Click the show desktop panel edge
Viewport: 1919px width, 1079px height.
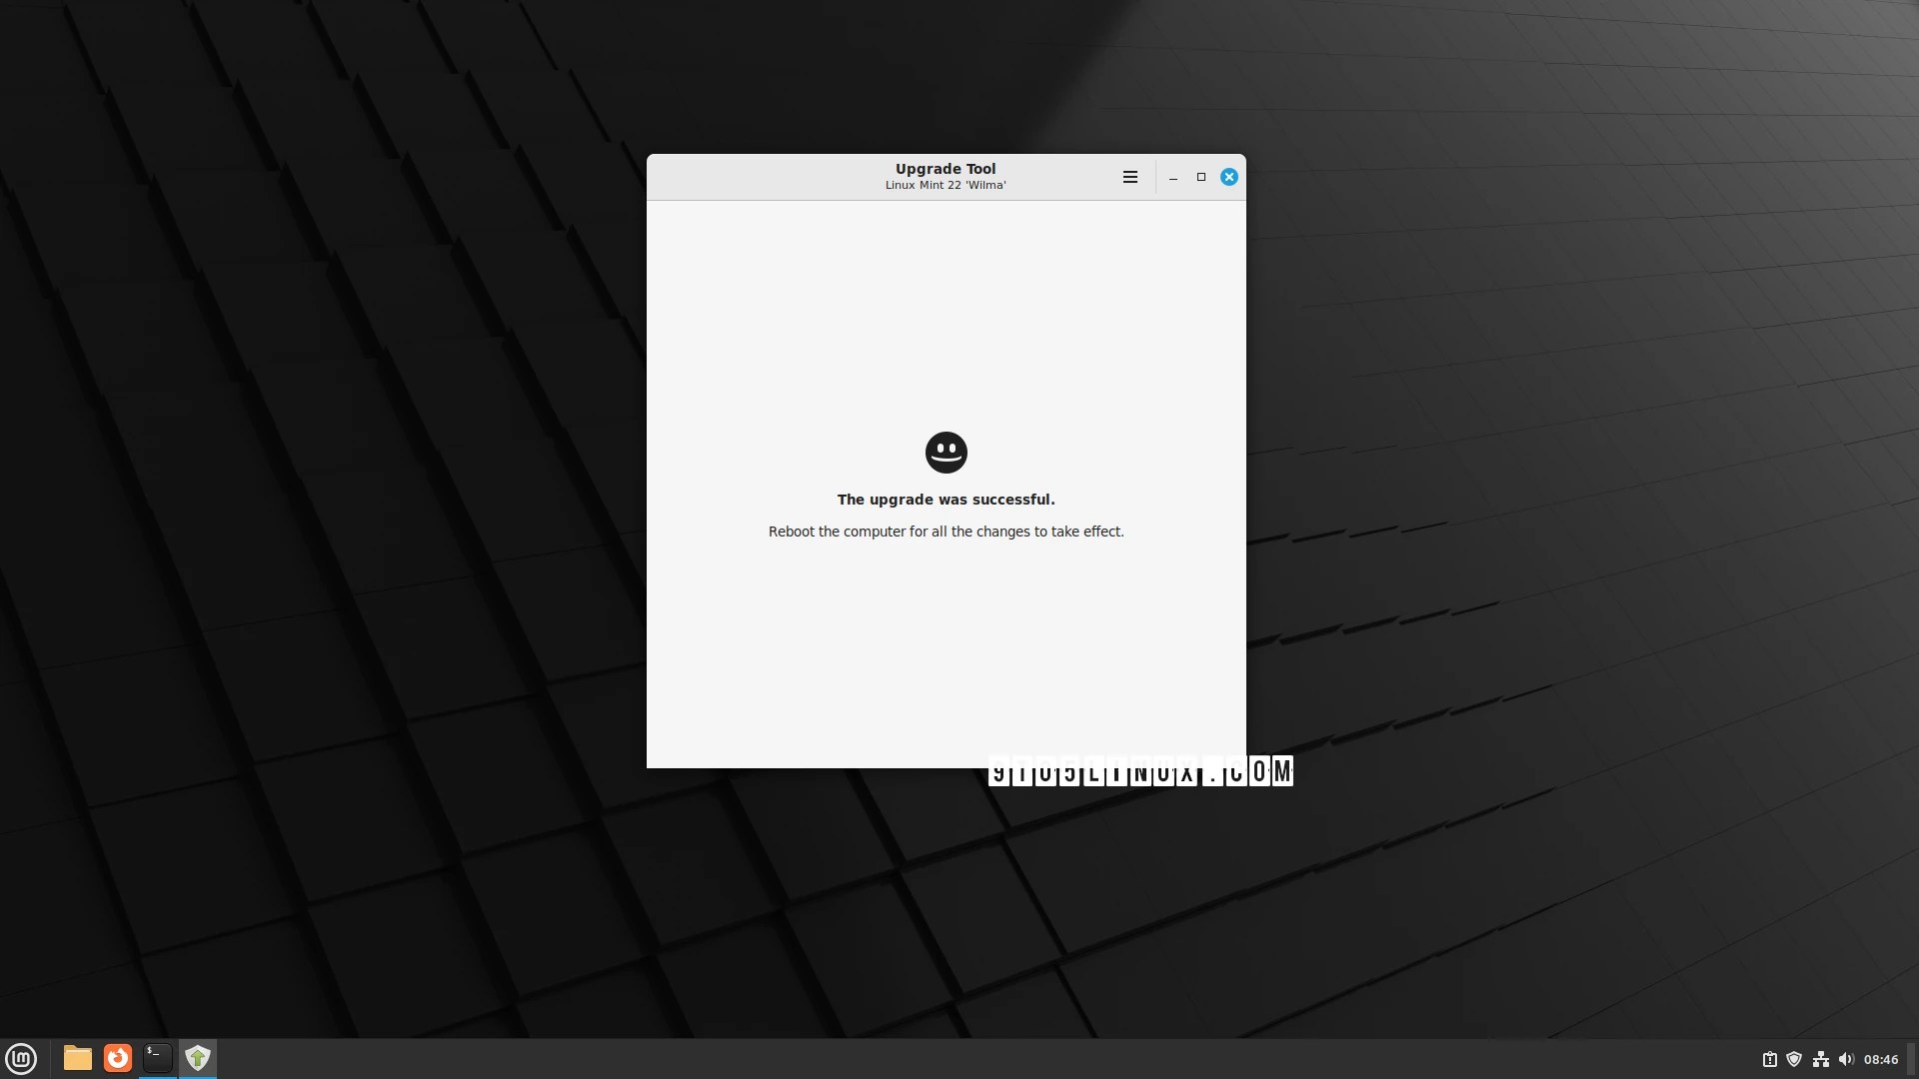click(x=1913, y=1059)
